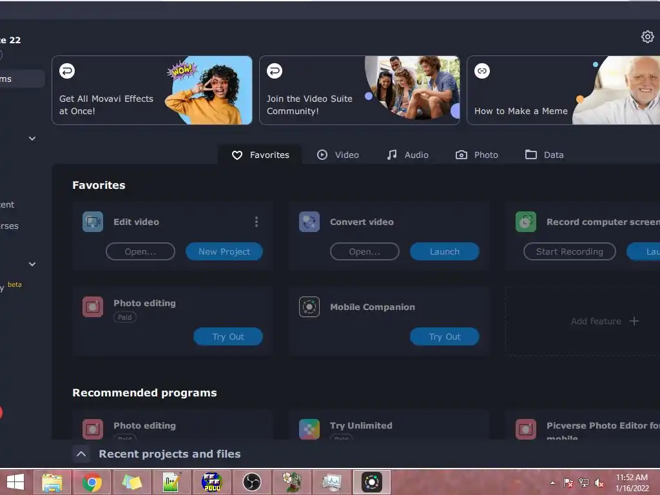
Task: Launch the Convert video program
Action: pyautogui.click(x=445, y=252)
